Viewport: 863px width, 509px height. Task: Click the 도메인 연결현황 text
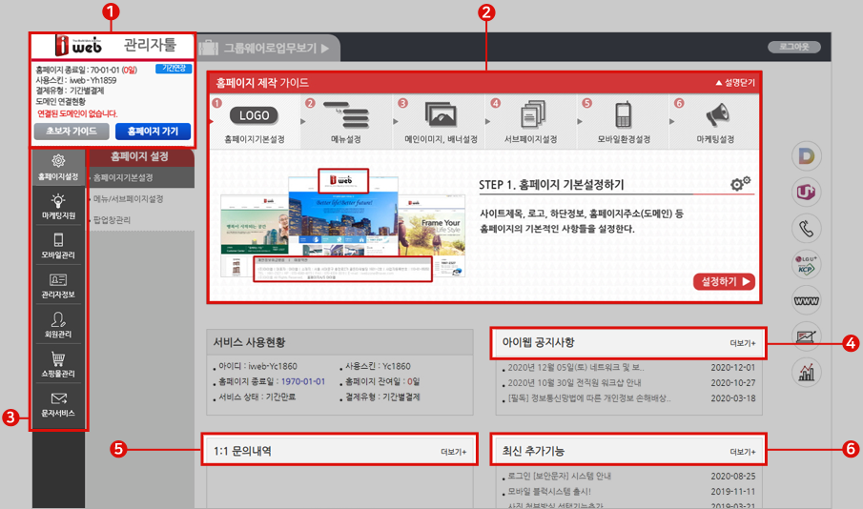[60, 102]
